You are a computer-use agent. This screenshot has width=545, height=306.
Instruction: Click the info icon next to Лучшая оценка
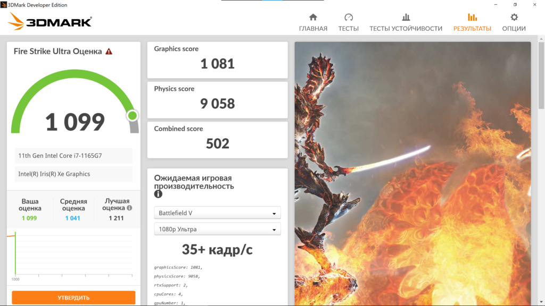point(130,208)
